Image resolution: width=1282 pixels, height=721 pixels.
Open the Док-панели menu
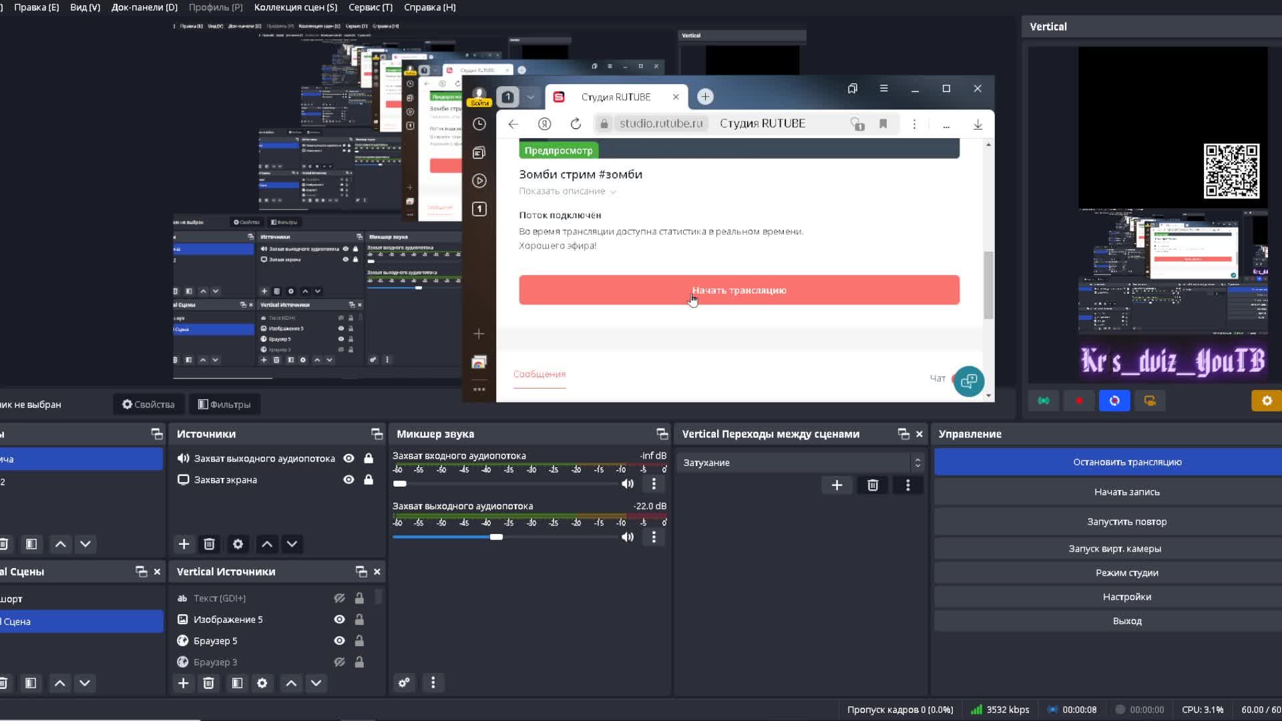(x=144, y=7)
